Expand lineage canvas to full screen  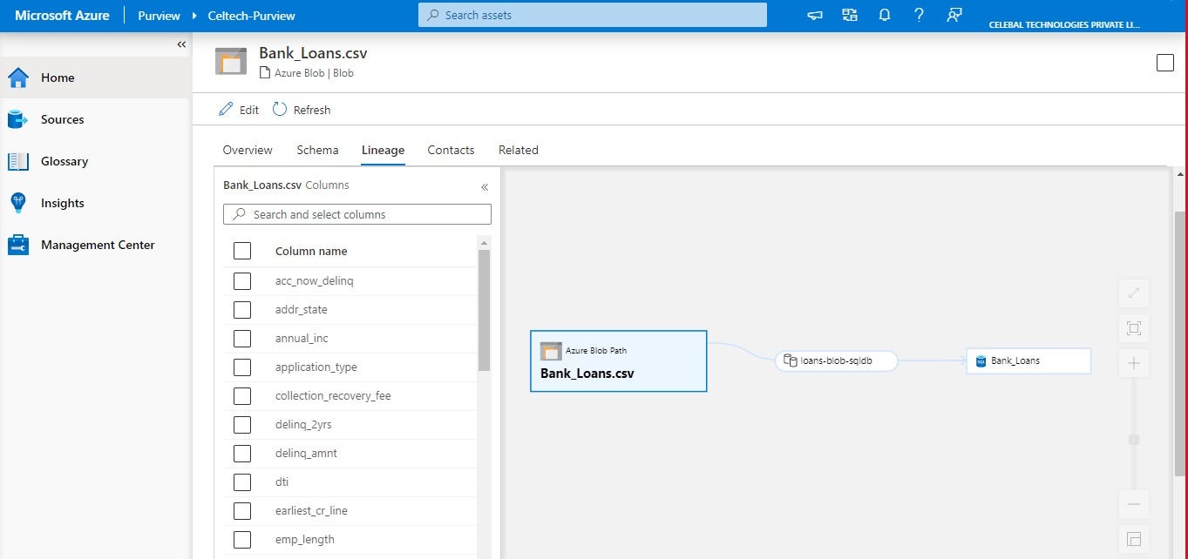tap(1134, 293)
